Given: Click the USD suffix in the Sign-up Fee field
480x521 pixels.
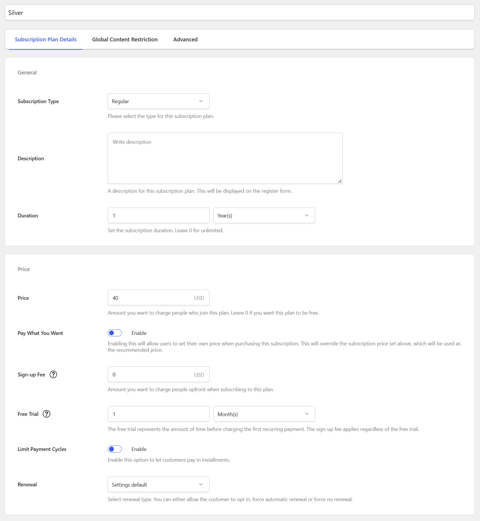Looking at the screenshot, I should tap(199, 375).
